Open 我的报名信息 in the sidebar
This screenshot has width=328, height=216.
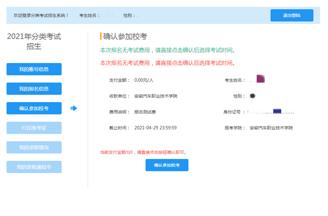(34, 89)
